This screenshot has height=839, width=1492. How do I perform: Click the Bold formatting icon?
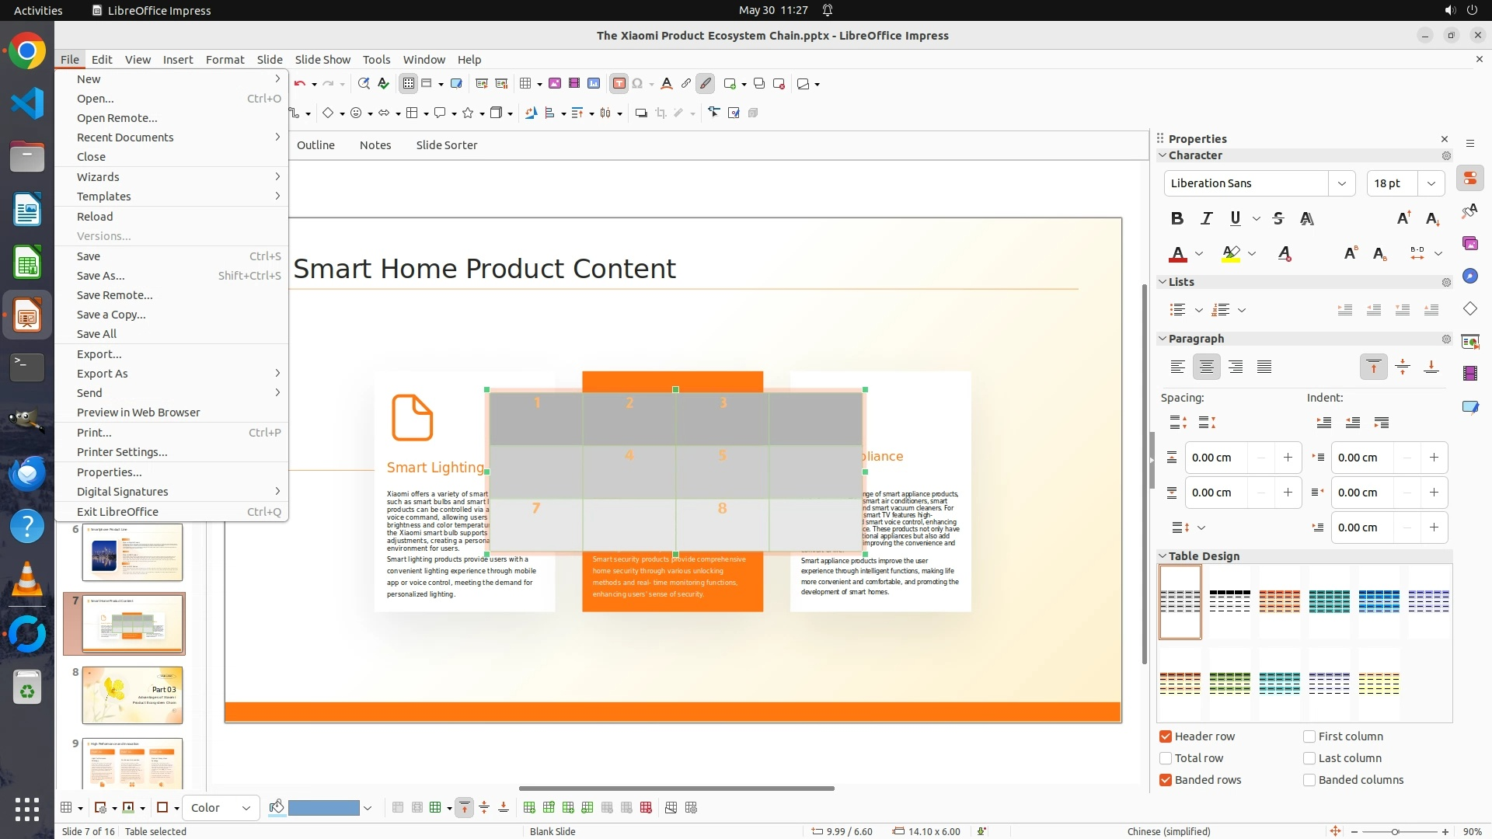(x=1177, y=218)
